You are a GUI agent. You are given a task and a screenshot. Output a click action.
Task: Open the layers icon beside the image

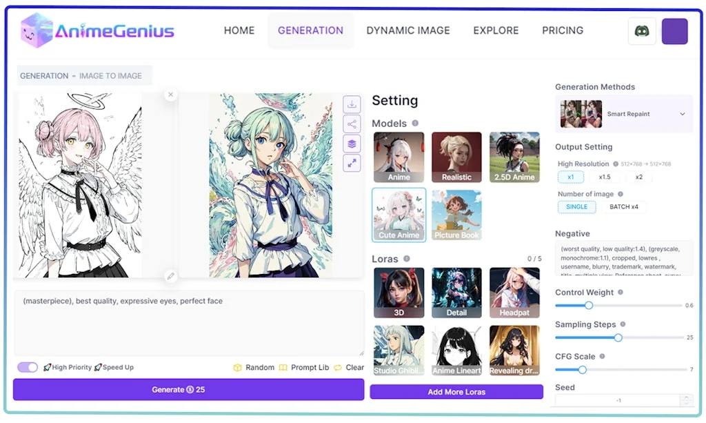click(352, 143)
